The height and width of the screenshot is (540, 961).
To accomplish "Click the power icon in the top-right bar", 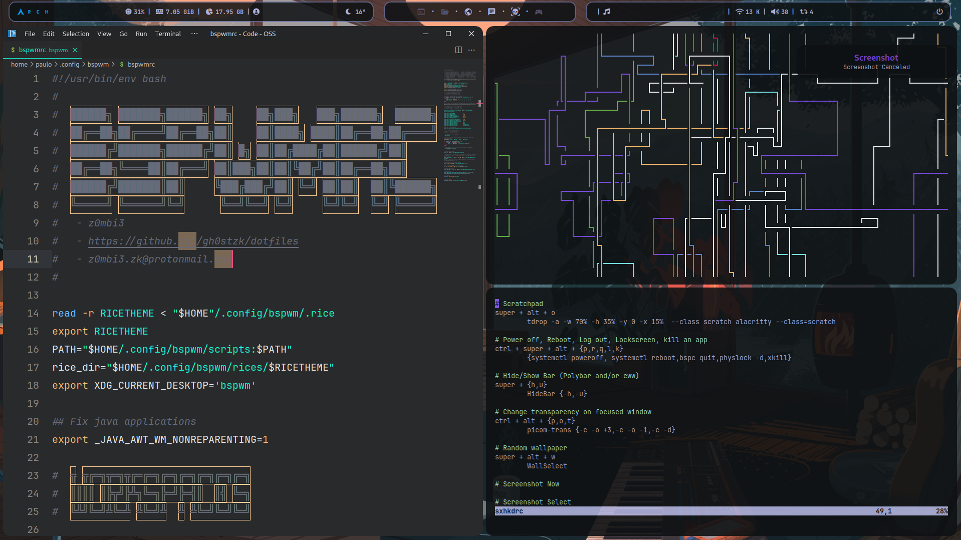I will pyautogui.click(x=940, y=12).
